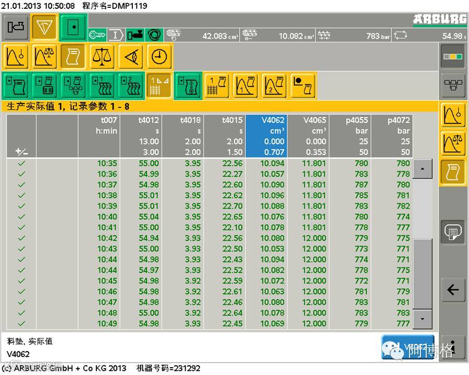This screenshot has width=469, height=375.
Task: Click the checkmark in the 10:49 row
Action: pos(21,324)
